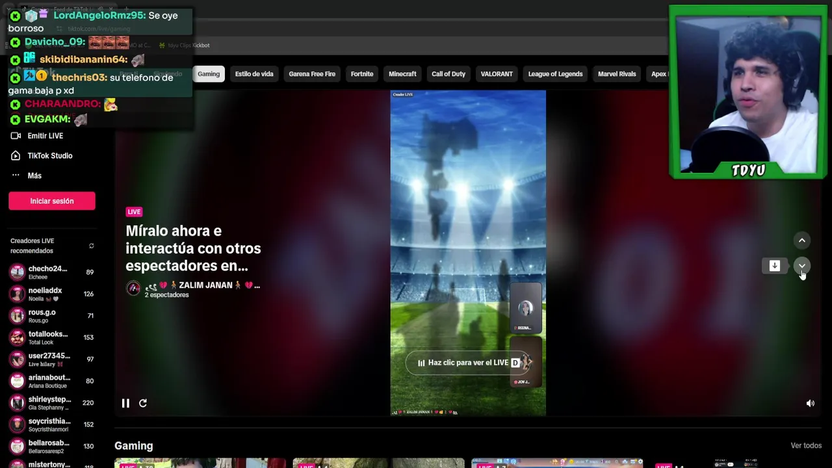
Task: Dismiss thechris03 chat message X icon
Action: pyautogui.click(x=15, y=78)
